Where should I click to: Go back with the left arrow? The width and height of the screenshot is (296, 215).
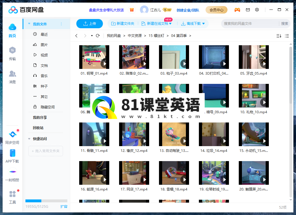pos(76,35)
